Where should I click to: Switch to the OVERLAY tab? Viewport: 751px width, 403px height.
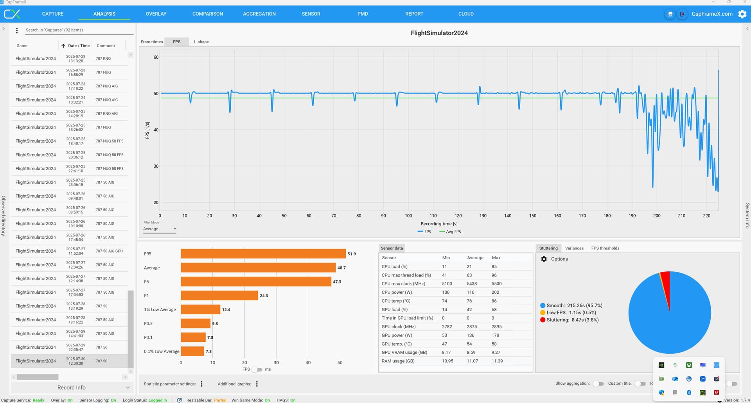tap(156, 14)
